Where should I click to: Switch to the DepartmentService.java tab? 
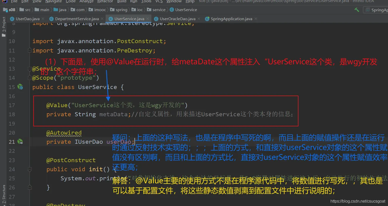coord(77,19)
